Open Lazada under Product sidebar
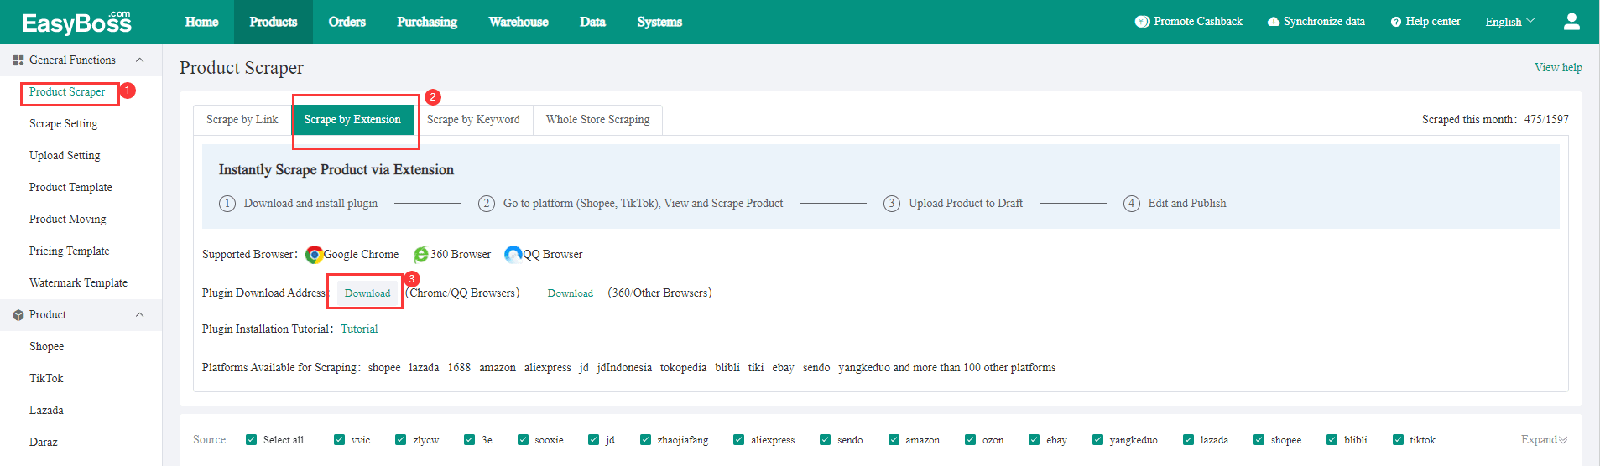The image size is (1600, 466). (46, 411)
